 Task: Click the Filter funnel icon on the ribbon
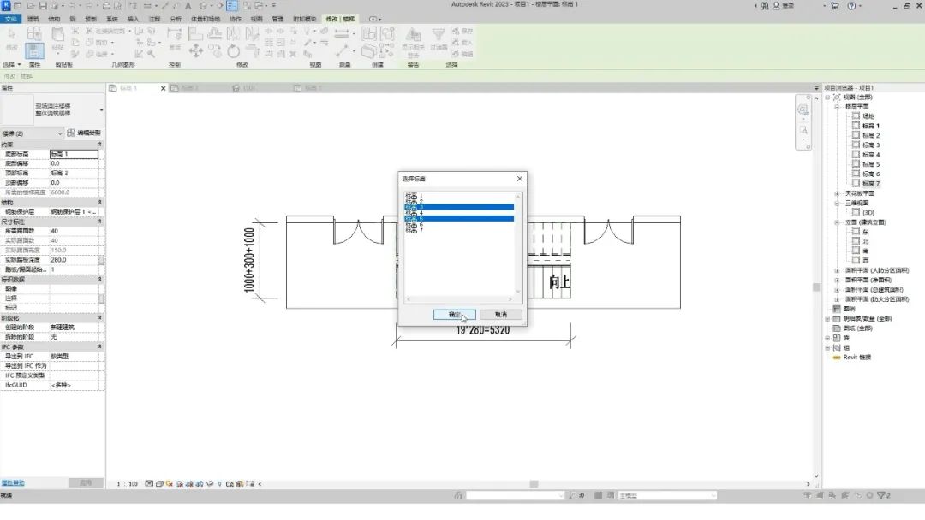pyautogui.click(x=439, y=34)
